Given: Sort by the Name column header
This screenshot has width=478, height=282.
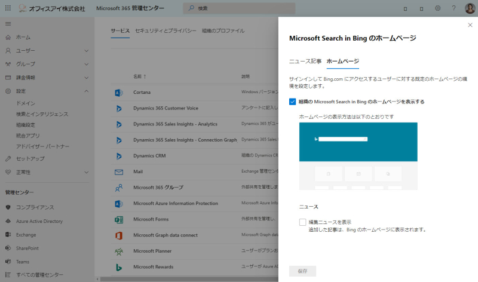Looking at the screenshot, I should click(x=140, y=76).
